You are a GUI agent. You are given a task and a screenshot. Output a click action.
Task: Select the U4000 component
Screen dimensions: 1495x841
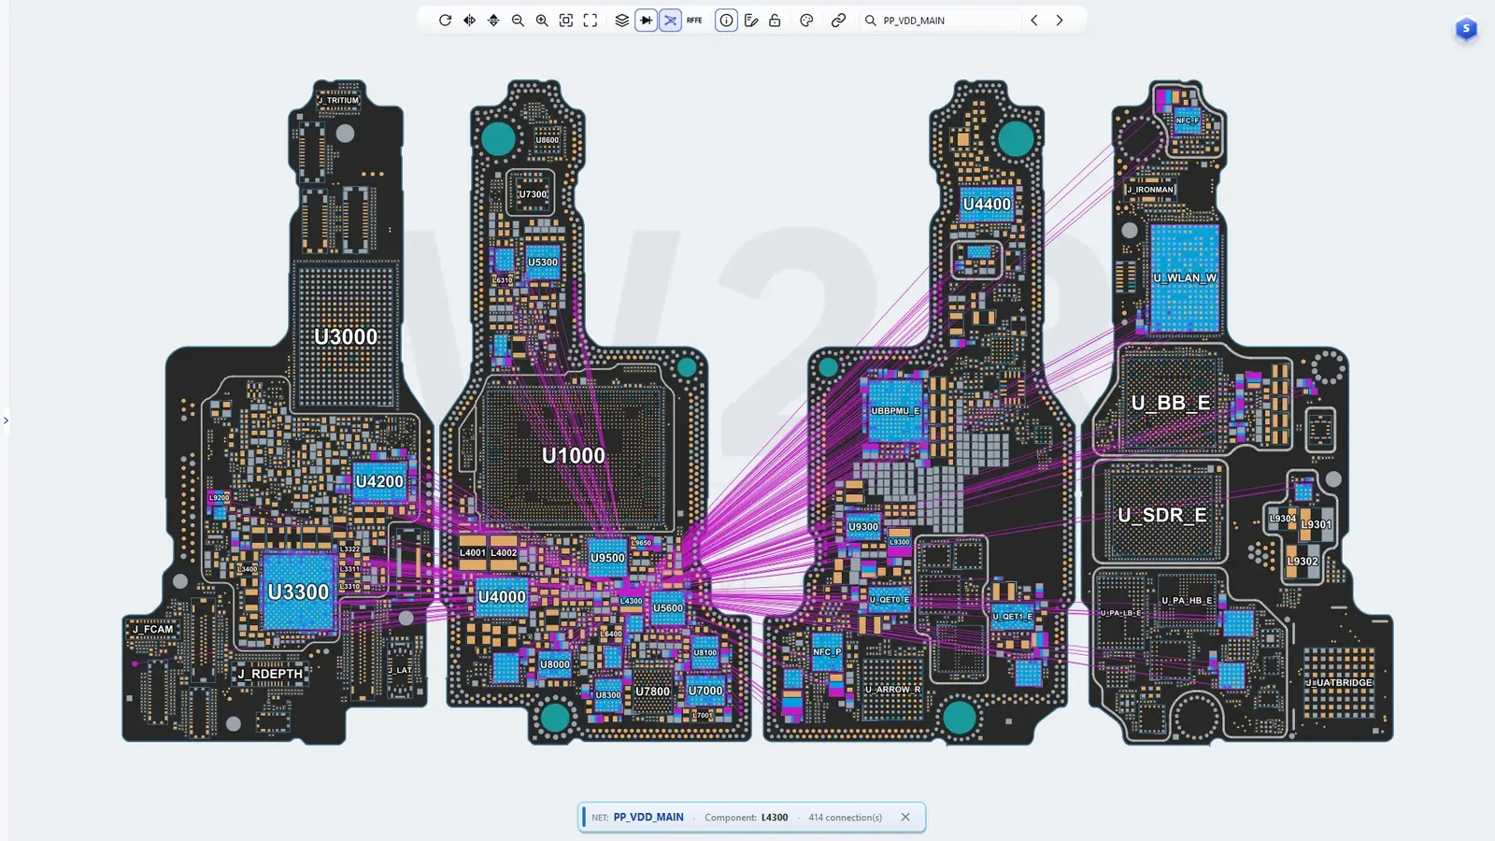coord(502,596)
